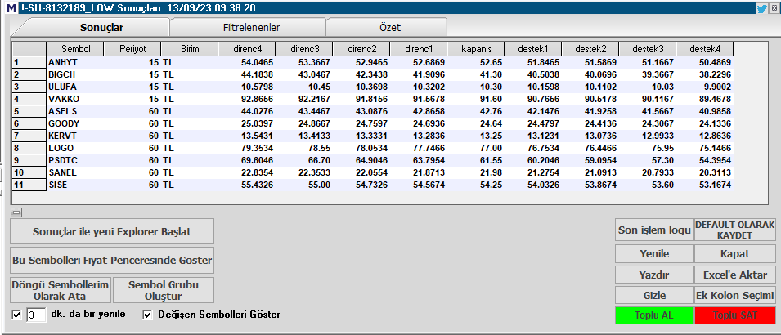The width and height of the screenshot is (781, 335).
Task: Click Excel'e Aktar button
Action: pos(734,275)
